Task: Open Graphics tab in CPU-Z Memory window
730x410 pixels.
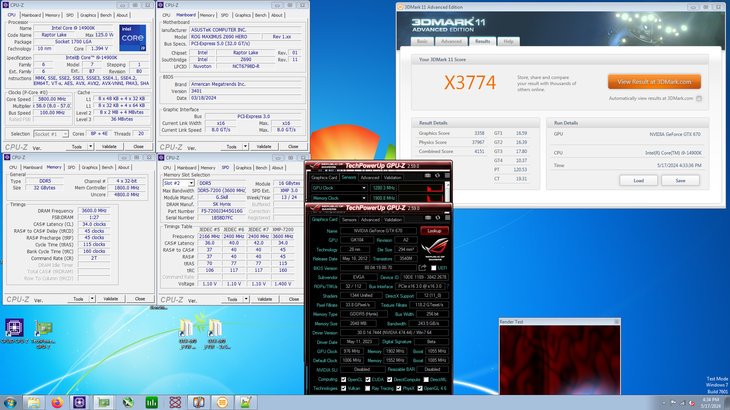Action: coord(90,167)
